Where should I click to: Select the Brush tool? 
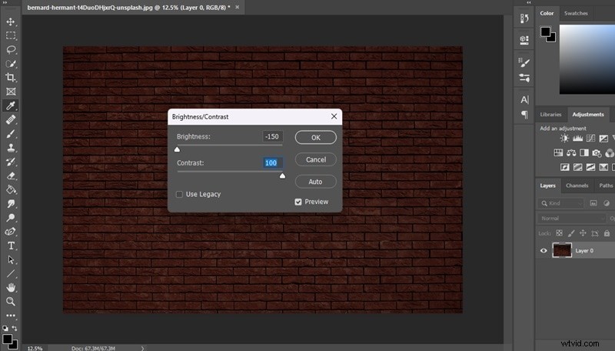point(11,134)
